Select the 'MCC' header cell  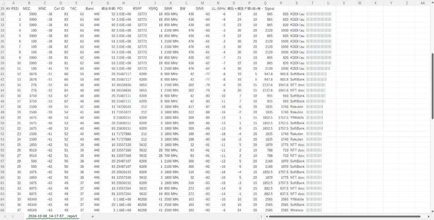click(x=29, y=8)
